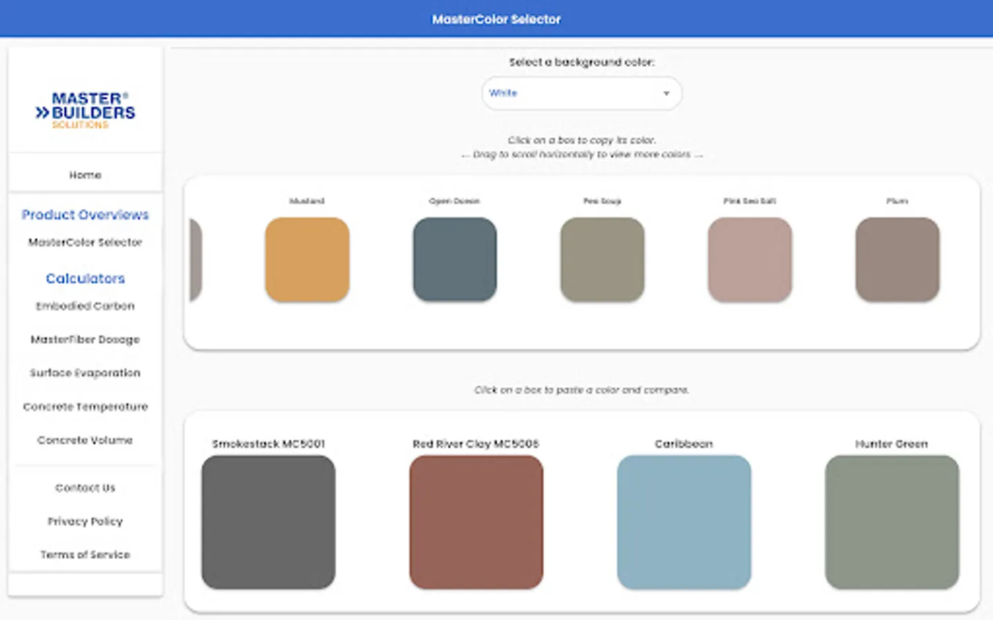This screenshot has width=993, height=620.
Task: Paste into the Red River Clay MC5008 box
Action: pos(476,522)
